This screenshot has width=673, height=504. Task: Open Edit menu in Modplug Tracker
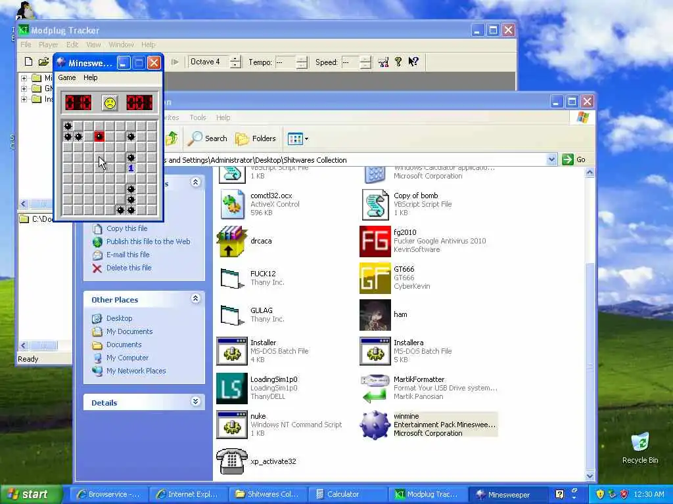(72, 45)
